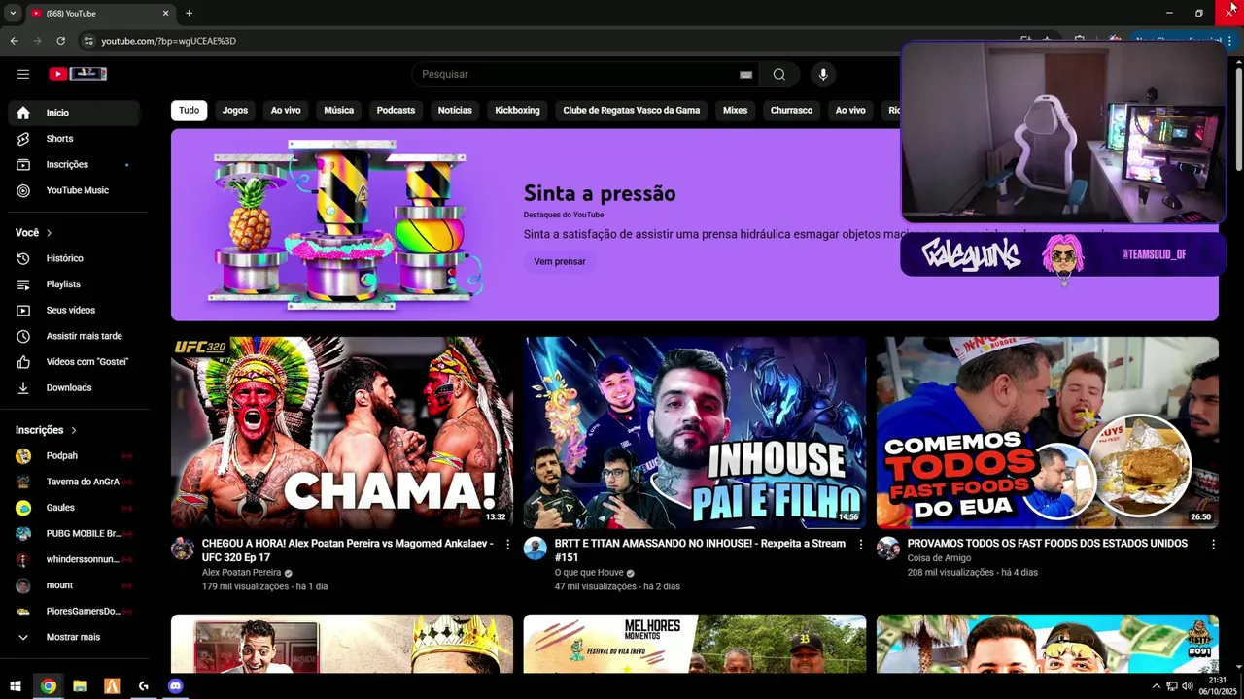Viewport: 1244px width, 699px height.
Task: Open Gaules channel subscription
Action: click(74, 508)
